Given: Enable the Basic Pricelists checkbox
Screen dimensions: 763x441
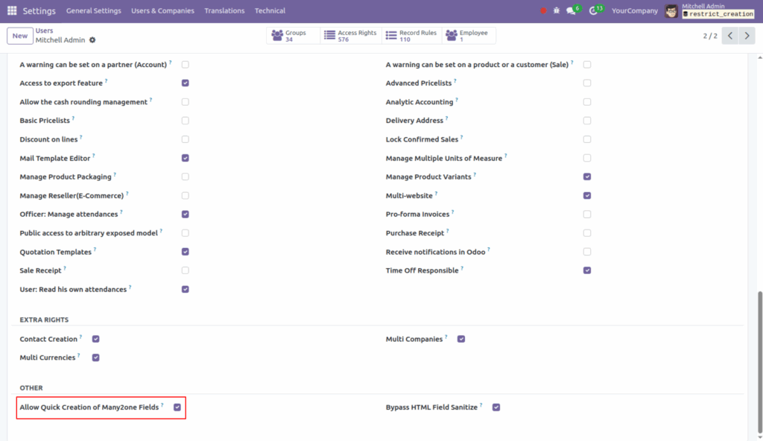Looking at the screenshot, I should (x=185, y=120).
